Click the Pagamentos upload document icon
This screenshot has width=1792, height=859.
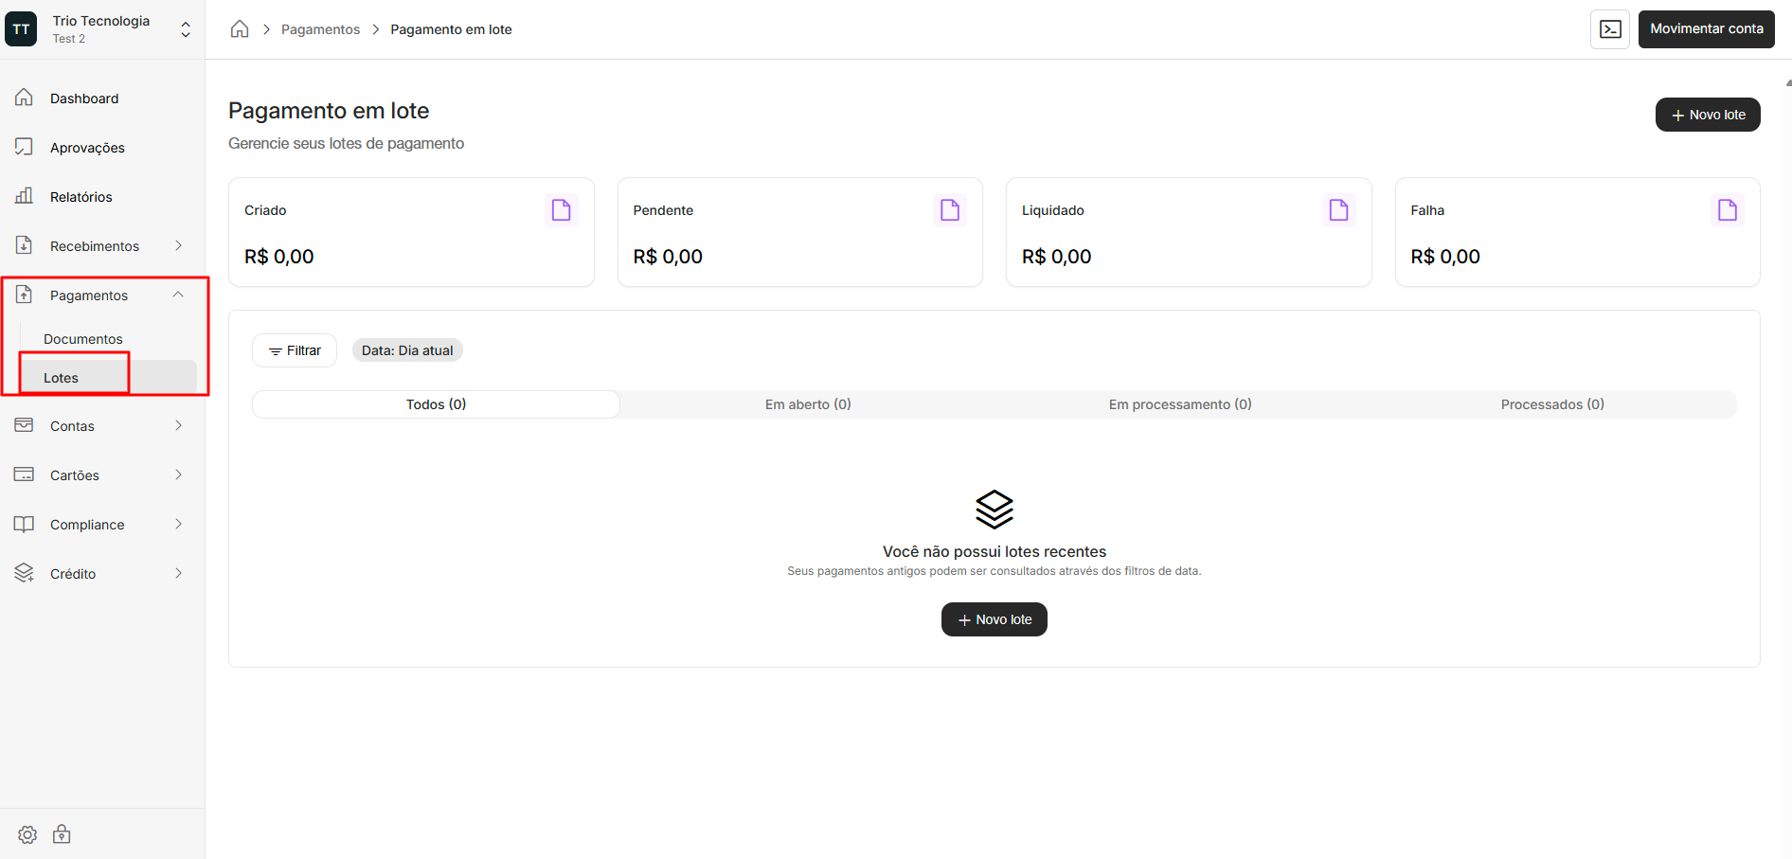[25, 295]
